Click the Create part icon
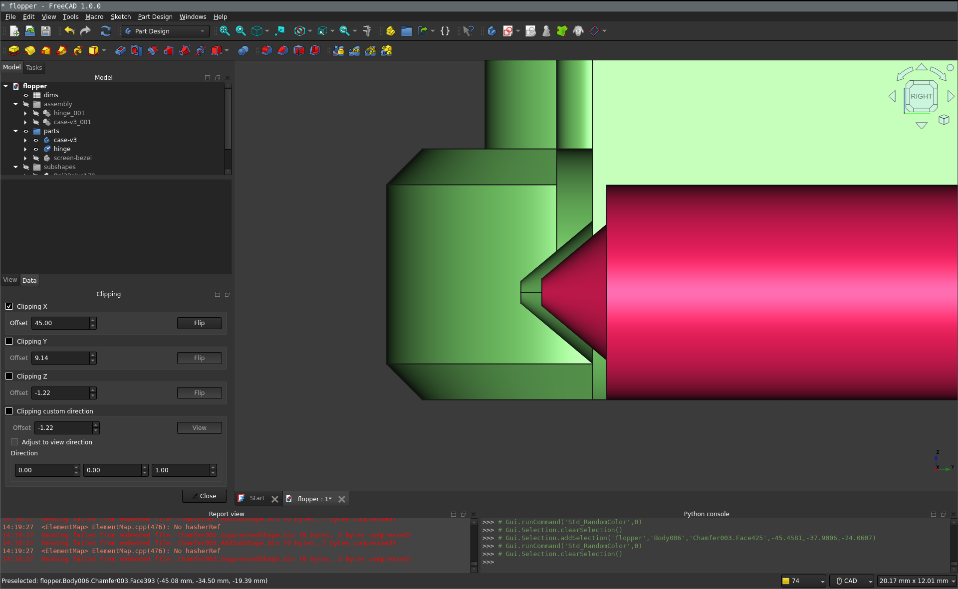The height and width of the screenshot is (589, 958). [x=391, y=31]
